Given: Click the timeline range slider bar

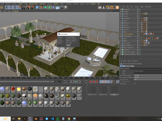Looking at the screenshot, I should tap(27, 82).
